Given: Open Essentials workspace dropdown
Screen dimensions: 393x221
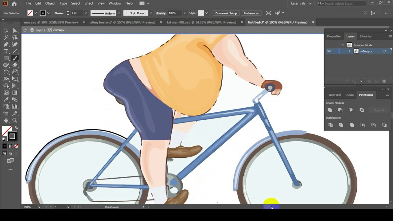Looking at the screenshot, I should (x=301, y=3).
